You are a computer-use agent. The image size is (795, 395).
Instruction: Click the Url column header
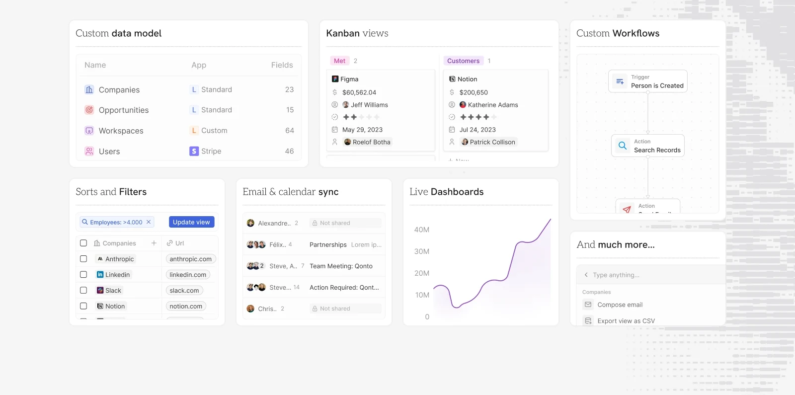click(x=175, y=243)
